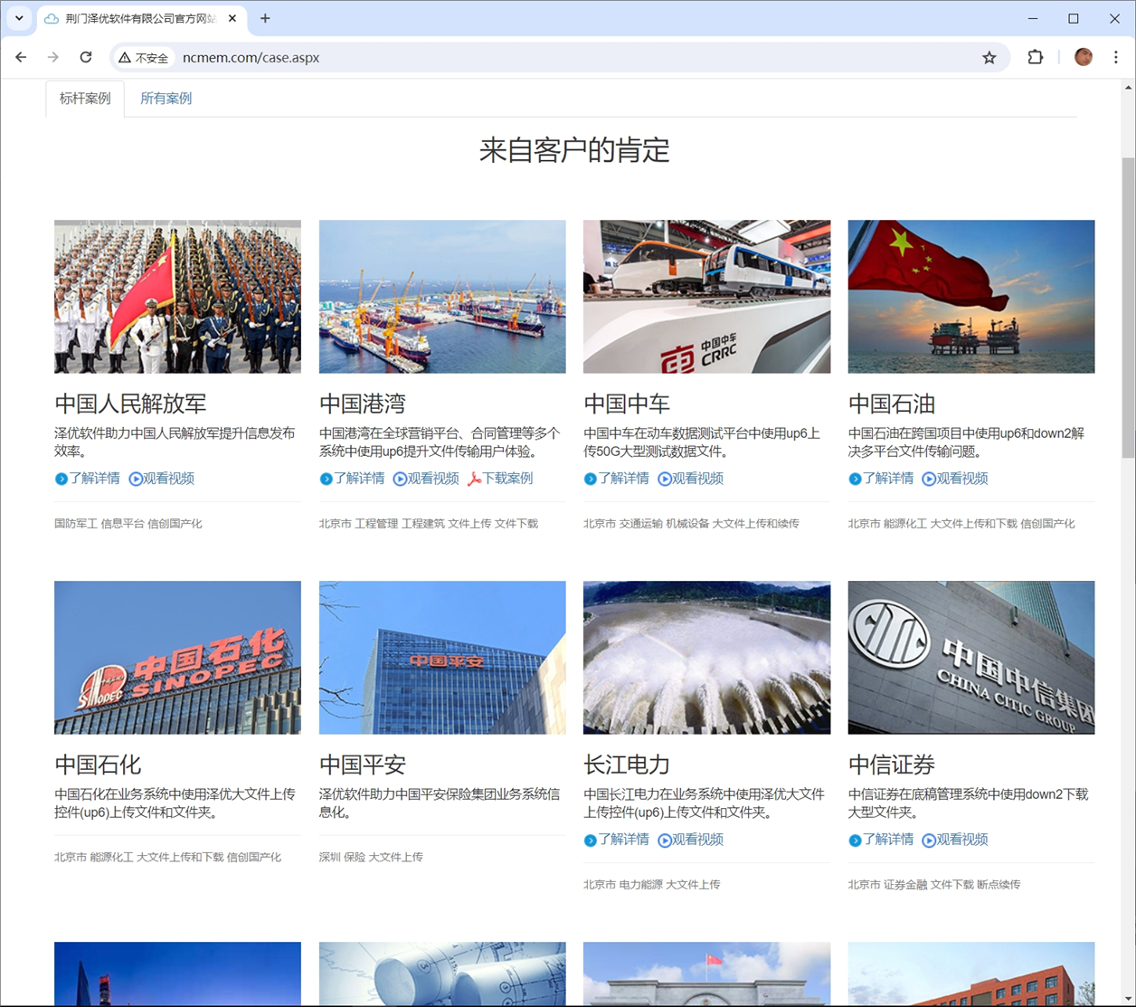Open the browser extensions menu
The image size is (1136, 1007).
(x=1036, y=57)
